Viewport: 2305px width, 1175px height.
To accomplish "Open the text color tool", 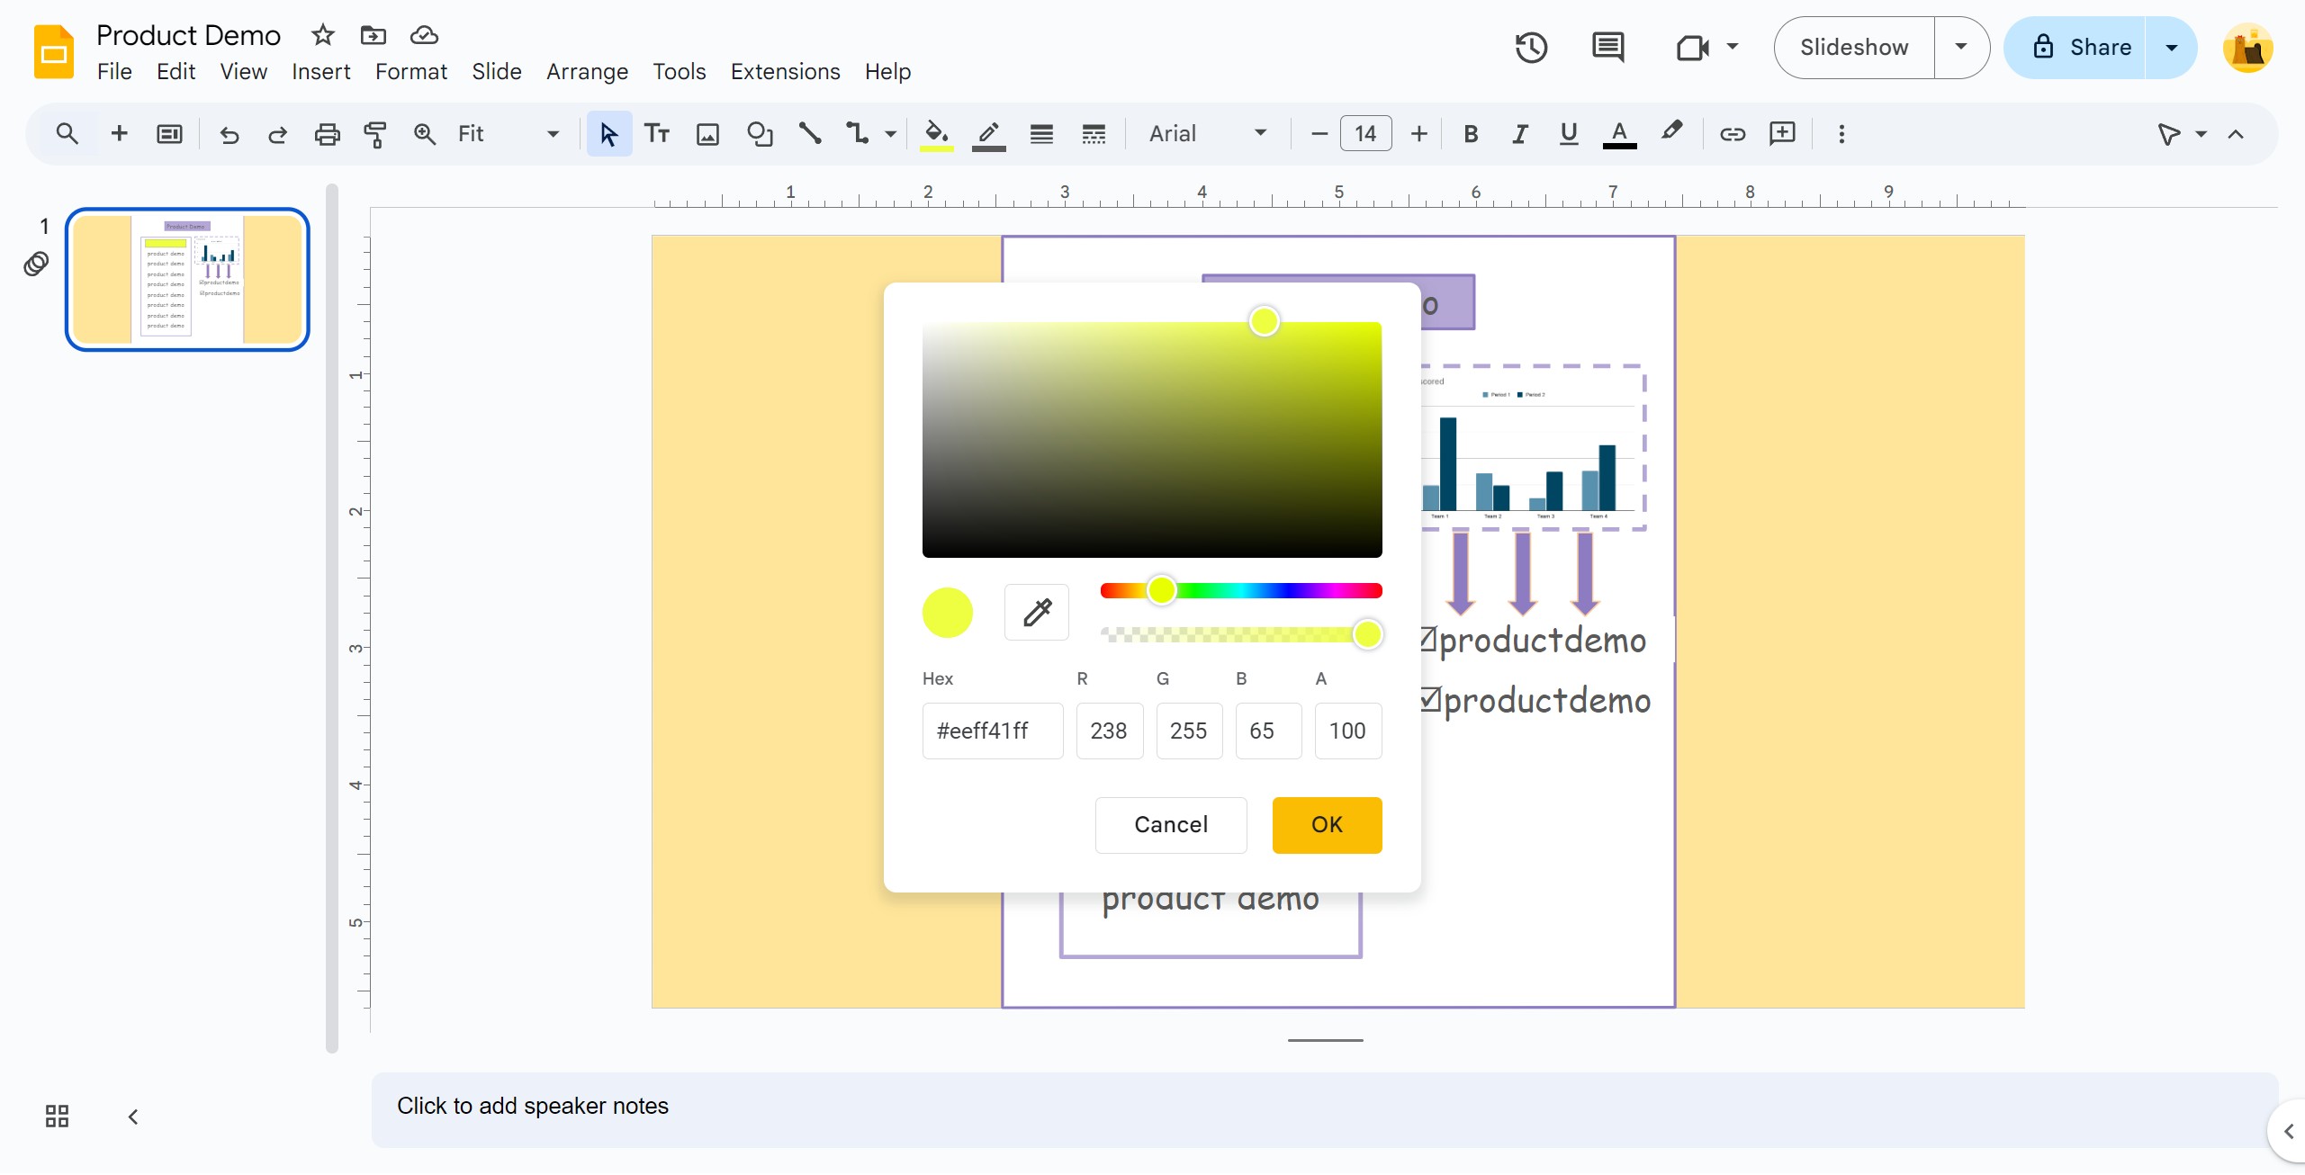I will [x=1619, y=134].
